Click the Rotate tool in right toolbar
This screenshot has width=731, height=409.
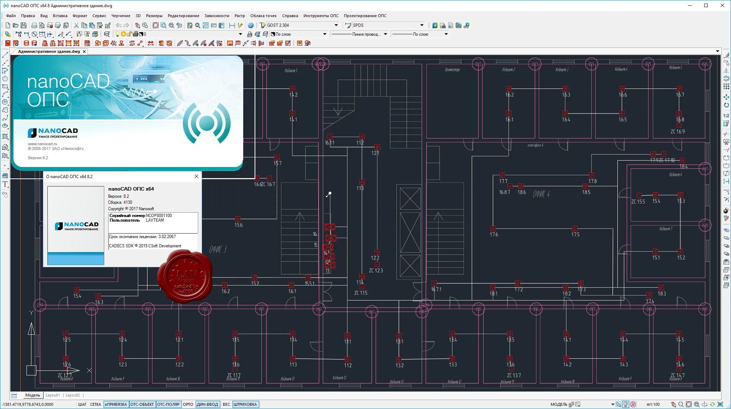[x=726, y=105]
